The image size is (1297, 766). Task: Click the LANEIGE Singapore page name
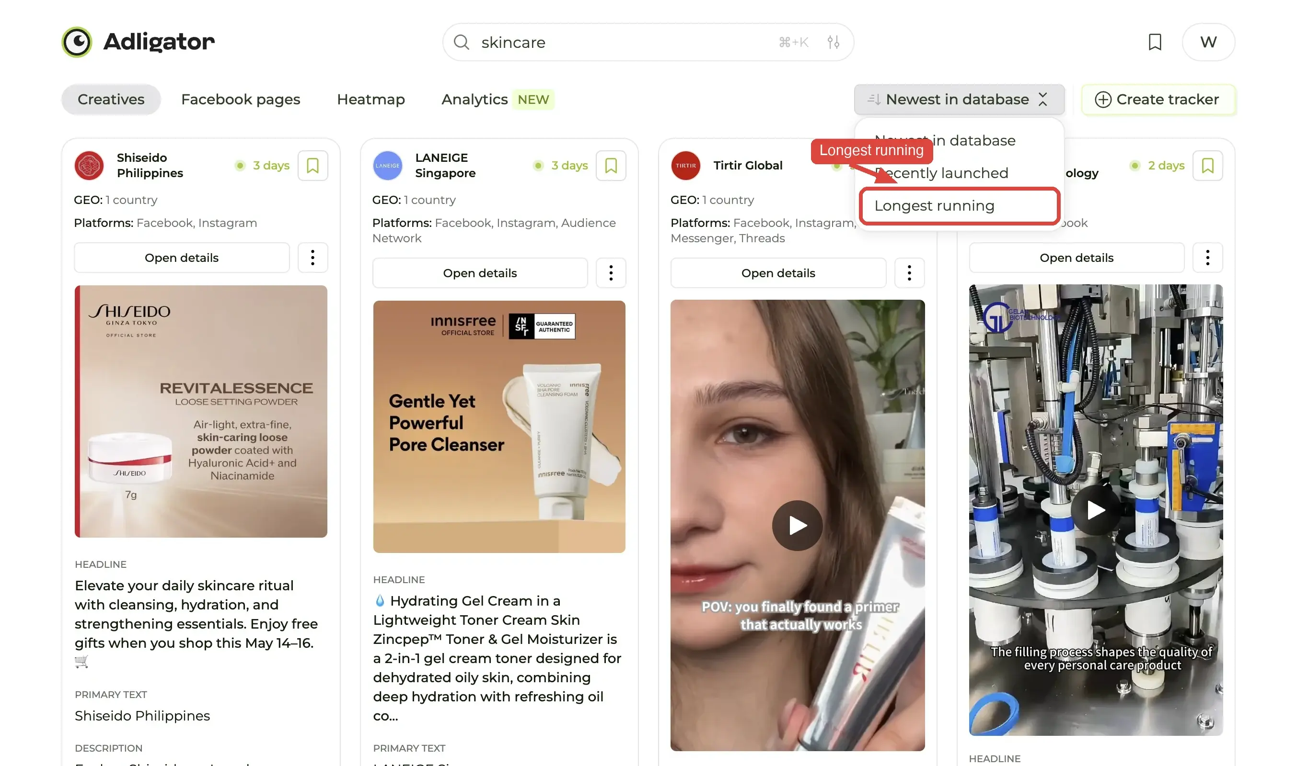(445, 166)
